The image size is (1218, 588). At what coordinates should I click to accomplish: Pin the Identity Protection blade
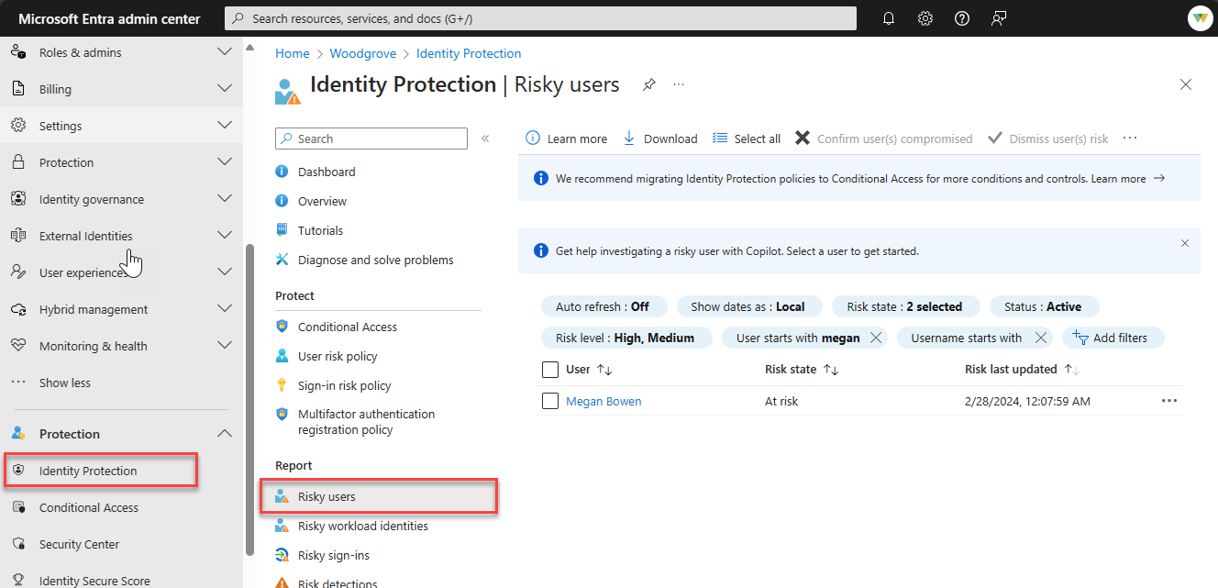coord(648,84)
